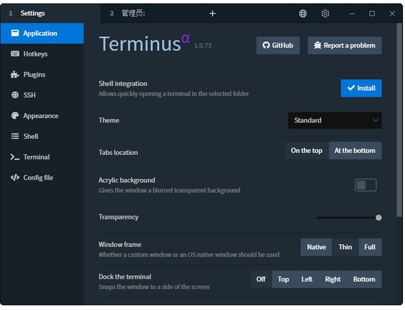Click the GitHub button
Image resolution: width=405 pixels, height=310 pixels.
pos(277,46)
